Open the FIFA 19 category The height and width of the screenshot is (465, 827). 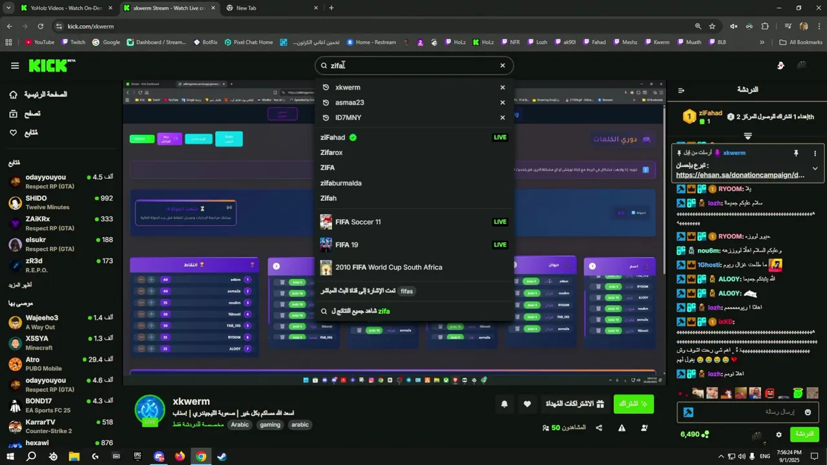coord(413,245)
